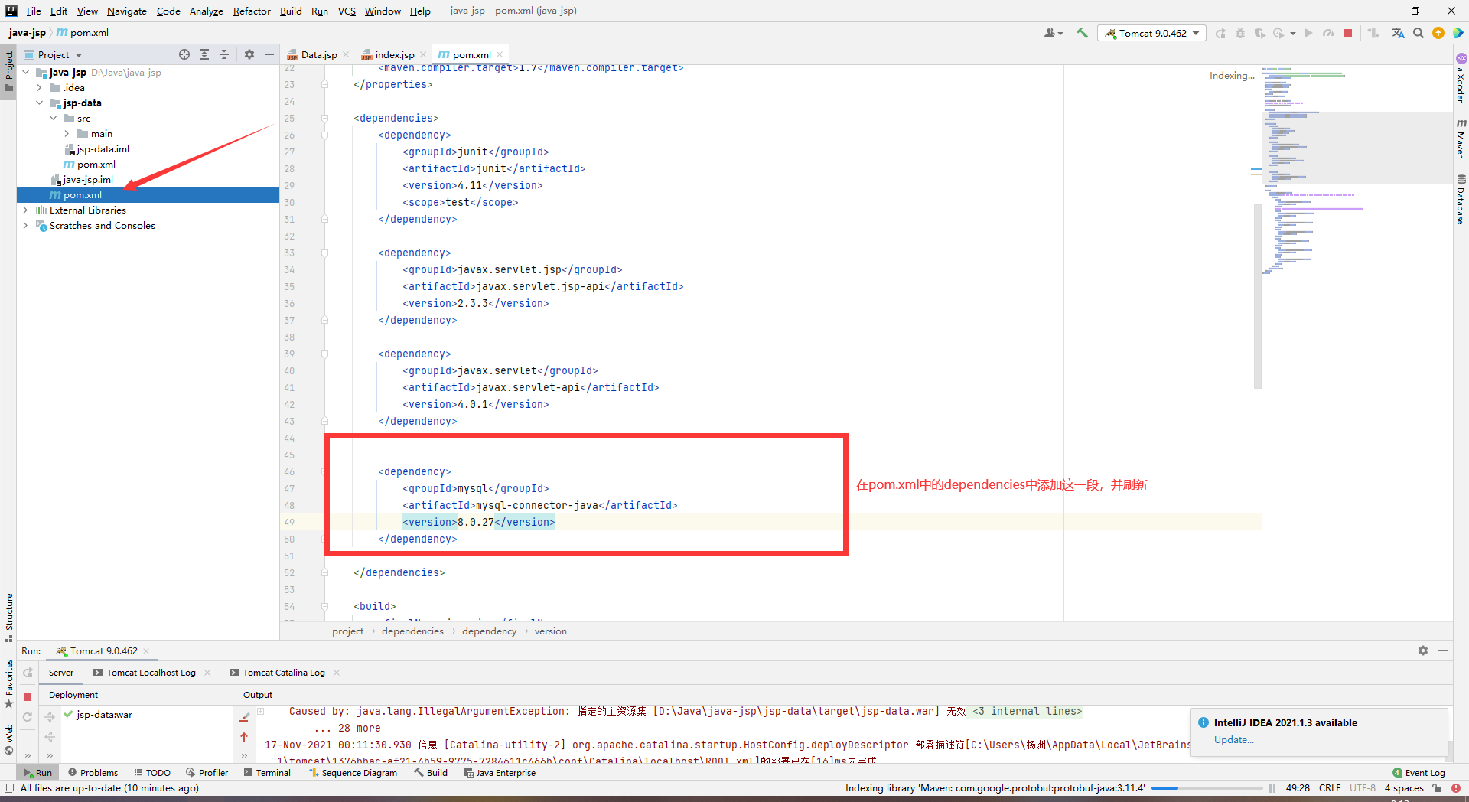1469x802 pixels.
Task: Open the Database side panel
Action: (x=1461, y=199)
